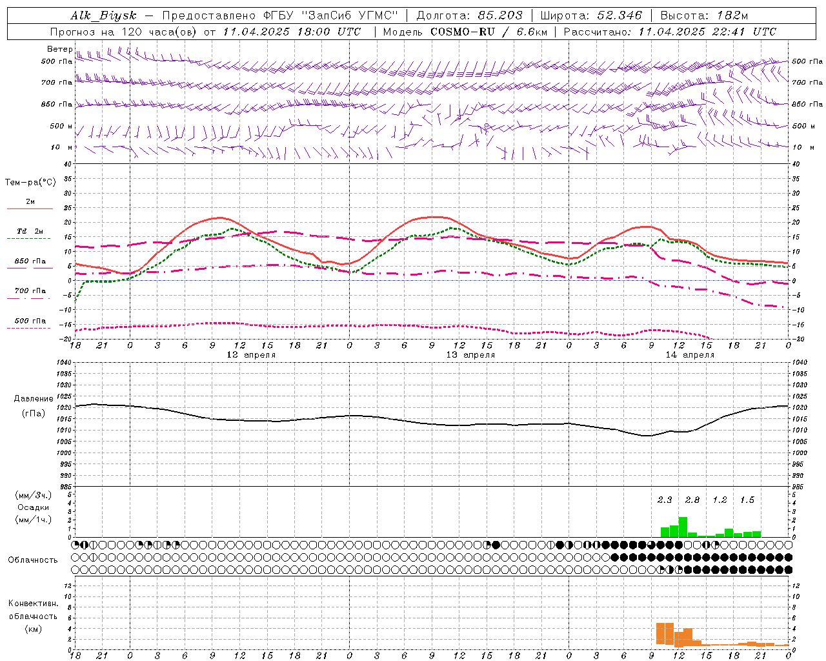This screenshot has height=661, width=826.
Task: Click the "Тем-ра(°C)" temperature panel label
Action: (x=30, y=183)
